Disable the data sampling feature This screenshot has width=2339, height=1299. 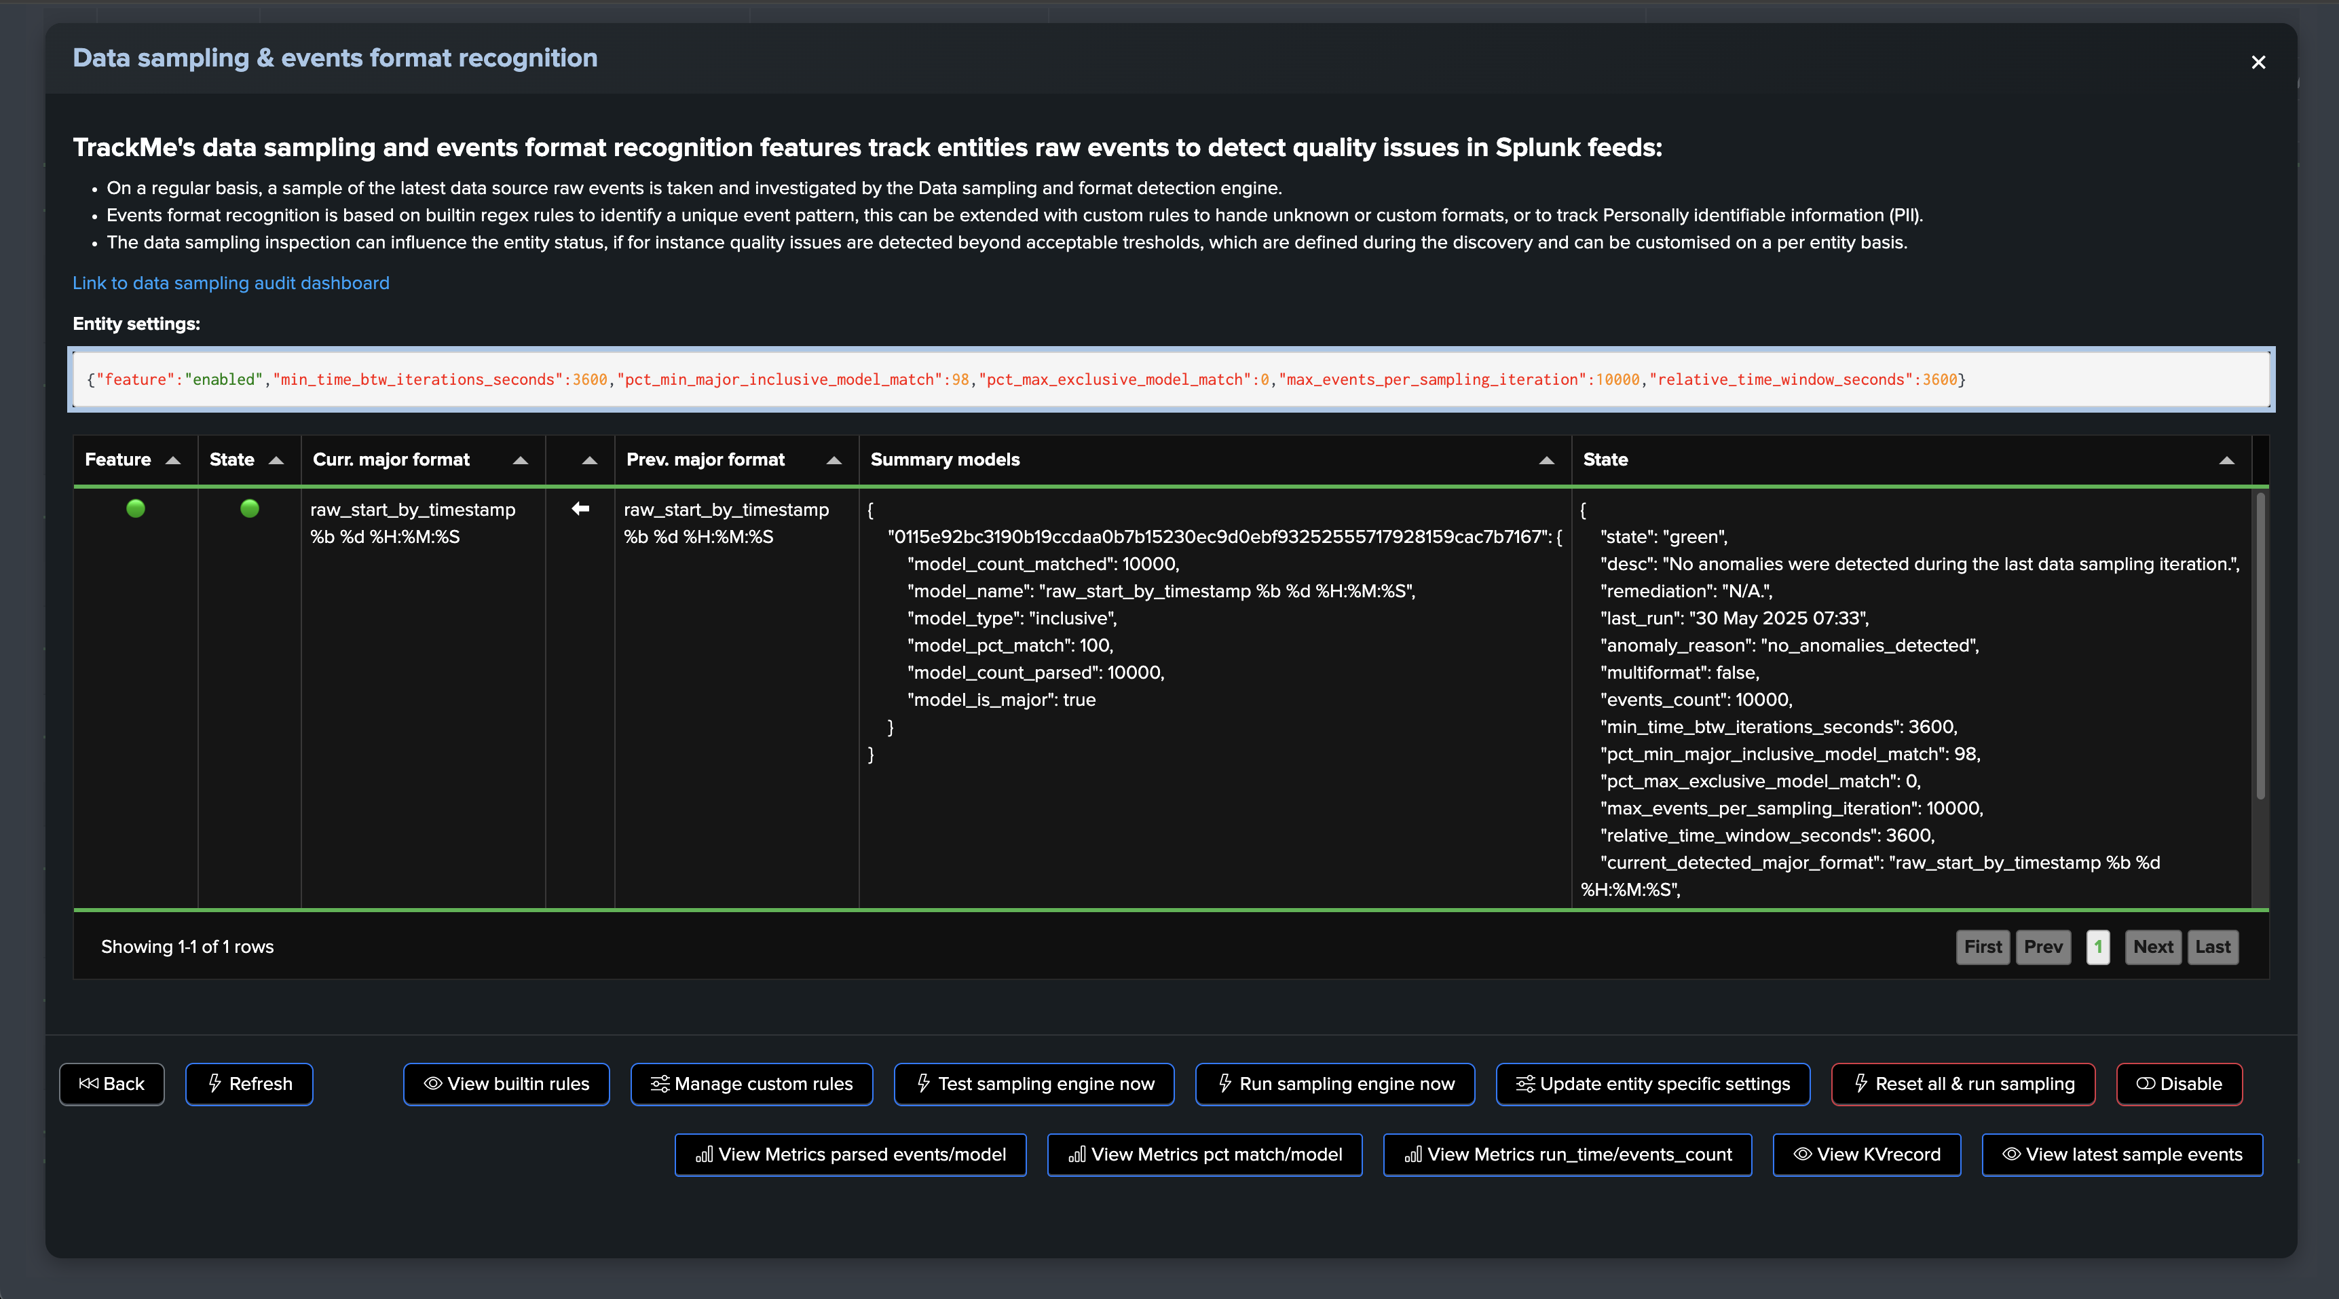(x=2178, y=1084)
